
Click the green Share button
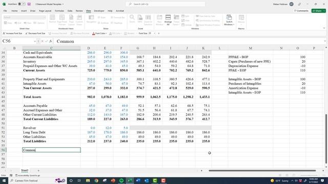(x=319, y=11)
